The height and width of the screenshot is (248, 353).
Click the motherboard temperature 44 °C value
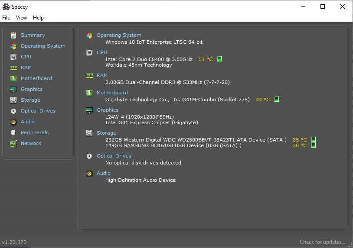[263, 100]
